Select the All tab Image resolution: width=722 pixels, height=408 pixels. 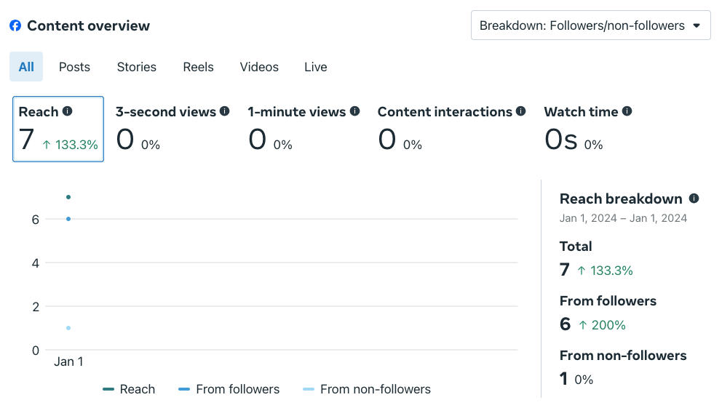pyautogui.click(x=26, y=67)
